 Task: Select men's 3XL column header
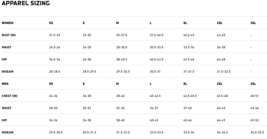pyautogui.click(x=253, y=84)
